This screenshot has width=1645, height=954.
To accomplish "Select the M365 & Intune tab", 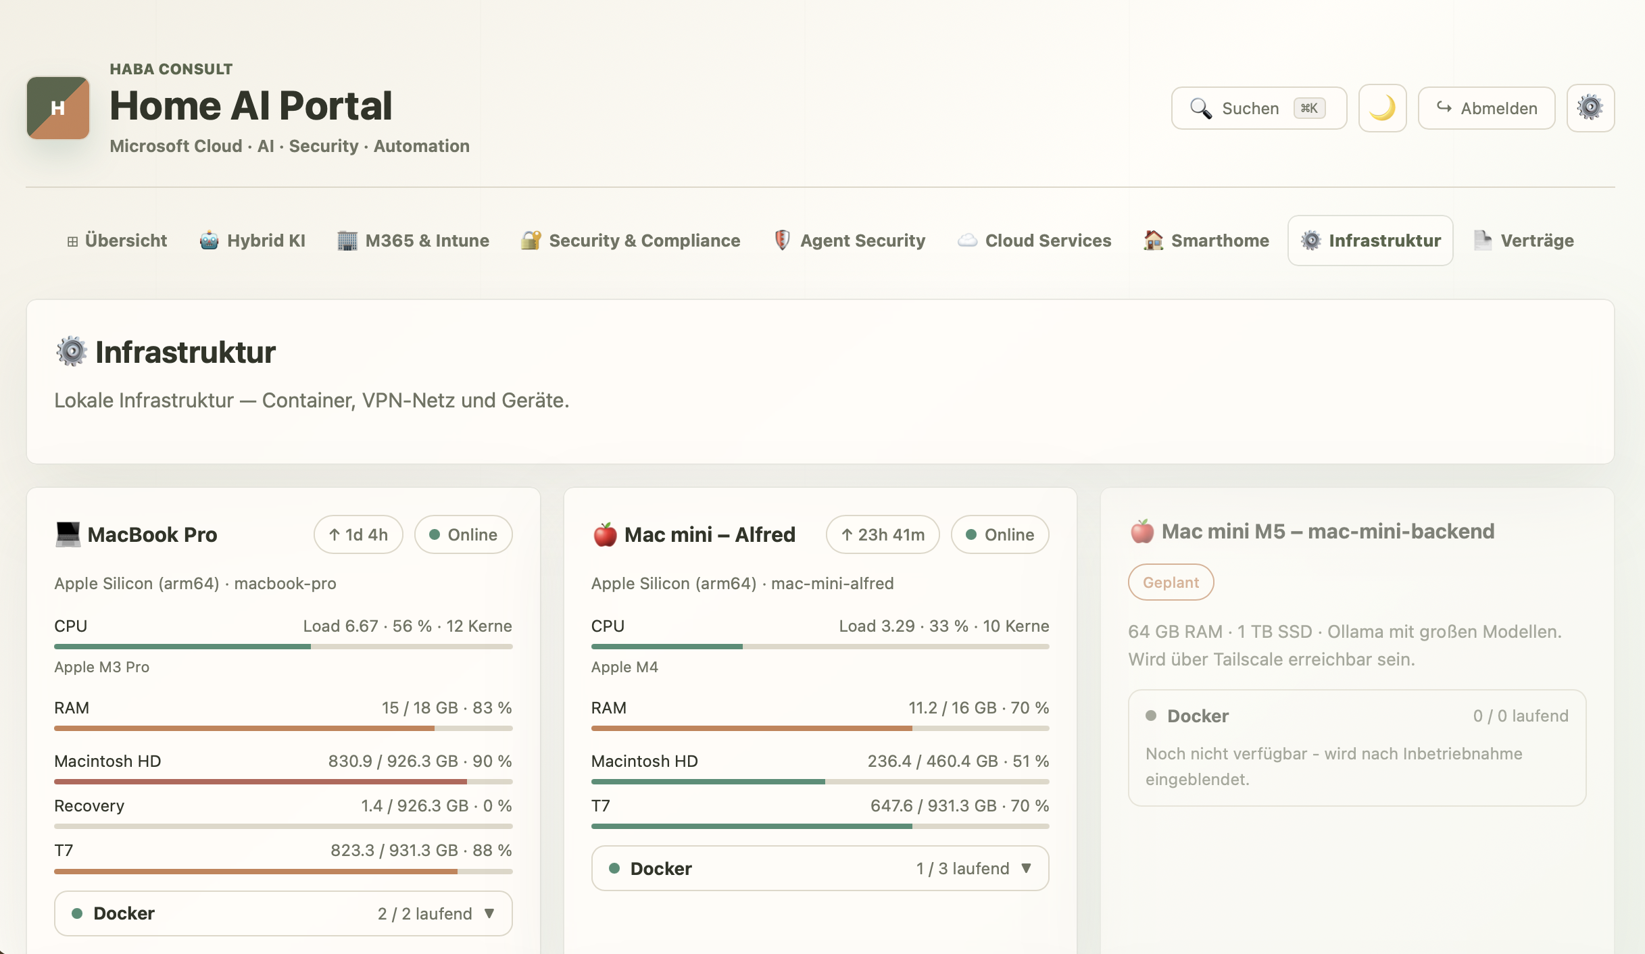I will [413, 241].
